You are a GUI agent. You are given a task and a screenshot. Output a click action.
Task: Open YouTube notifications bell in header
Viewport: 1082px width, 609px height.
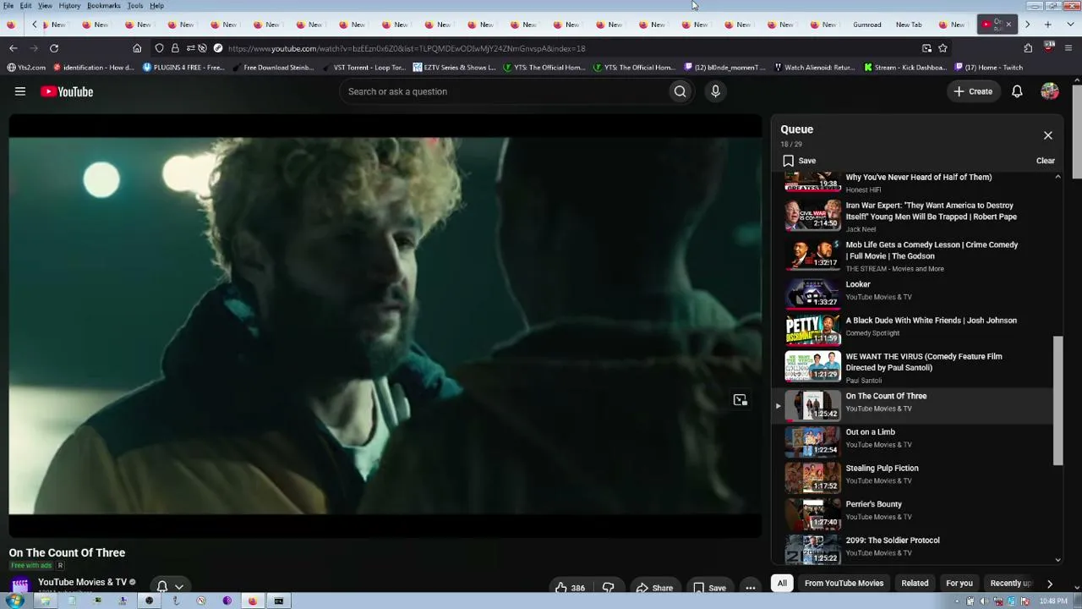click(1017, 91)
